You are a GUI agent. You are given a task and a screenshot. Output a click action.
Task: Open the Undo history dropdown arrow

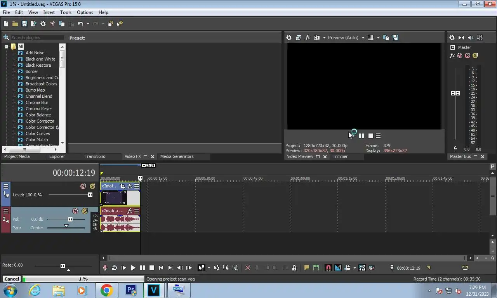[x=88, y=24]
